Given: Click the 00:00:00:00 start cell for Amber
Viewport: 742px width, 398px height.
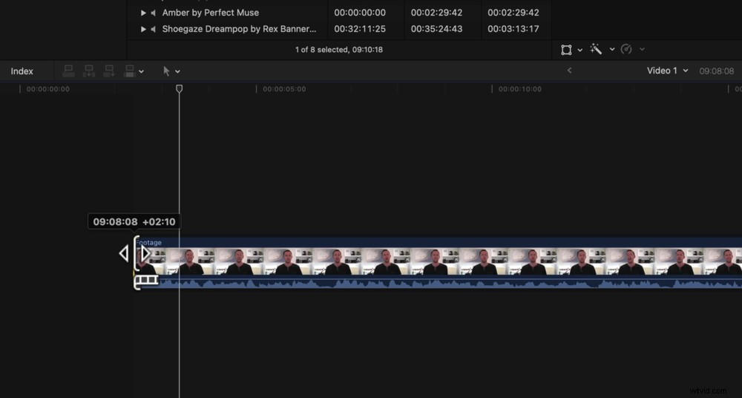Looking at the screenshot, I should click(360, 13).
